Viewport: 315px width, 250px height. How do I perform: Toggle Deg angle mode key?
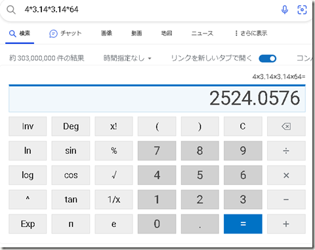[71, 126]
